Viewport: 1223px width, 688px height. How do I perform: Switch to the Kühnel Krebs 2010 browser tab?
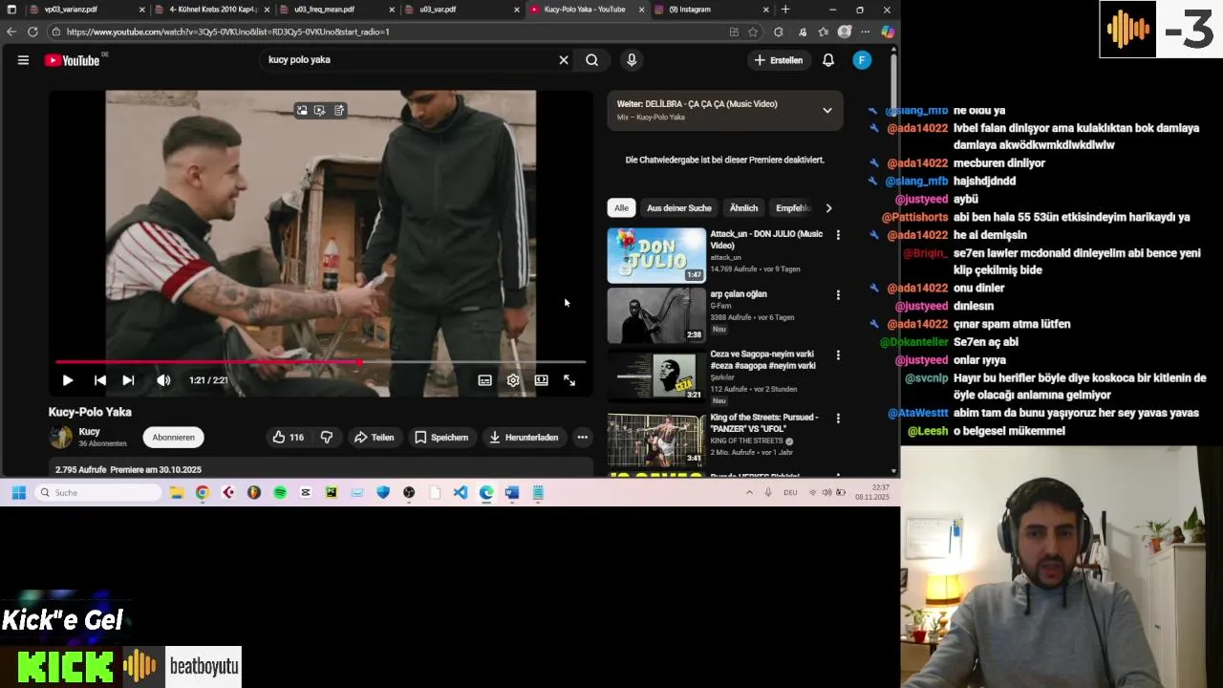click(x=212, y=10)
